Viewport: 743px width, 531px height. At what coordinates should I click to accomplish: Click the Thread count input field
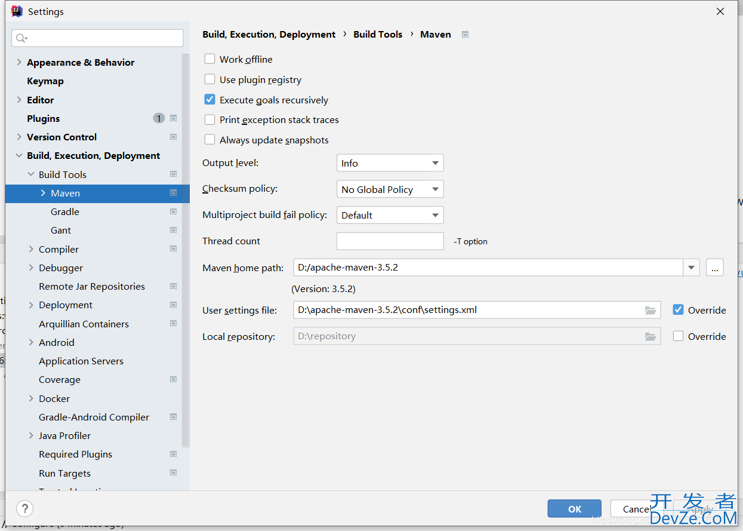[390, 241]
